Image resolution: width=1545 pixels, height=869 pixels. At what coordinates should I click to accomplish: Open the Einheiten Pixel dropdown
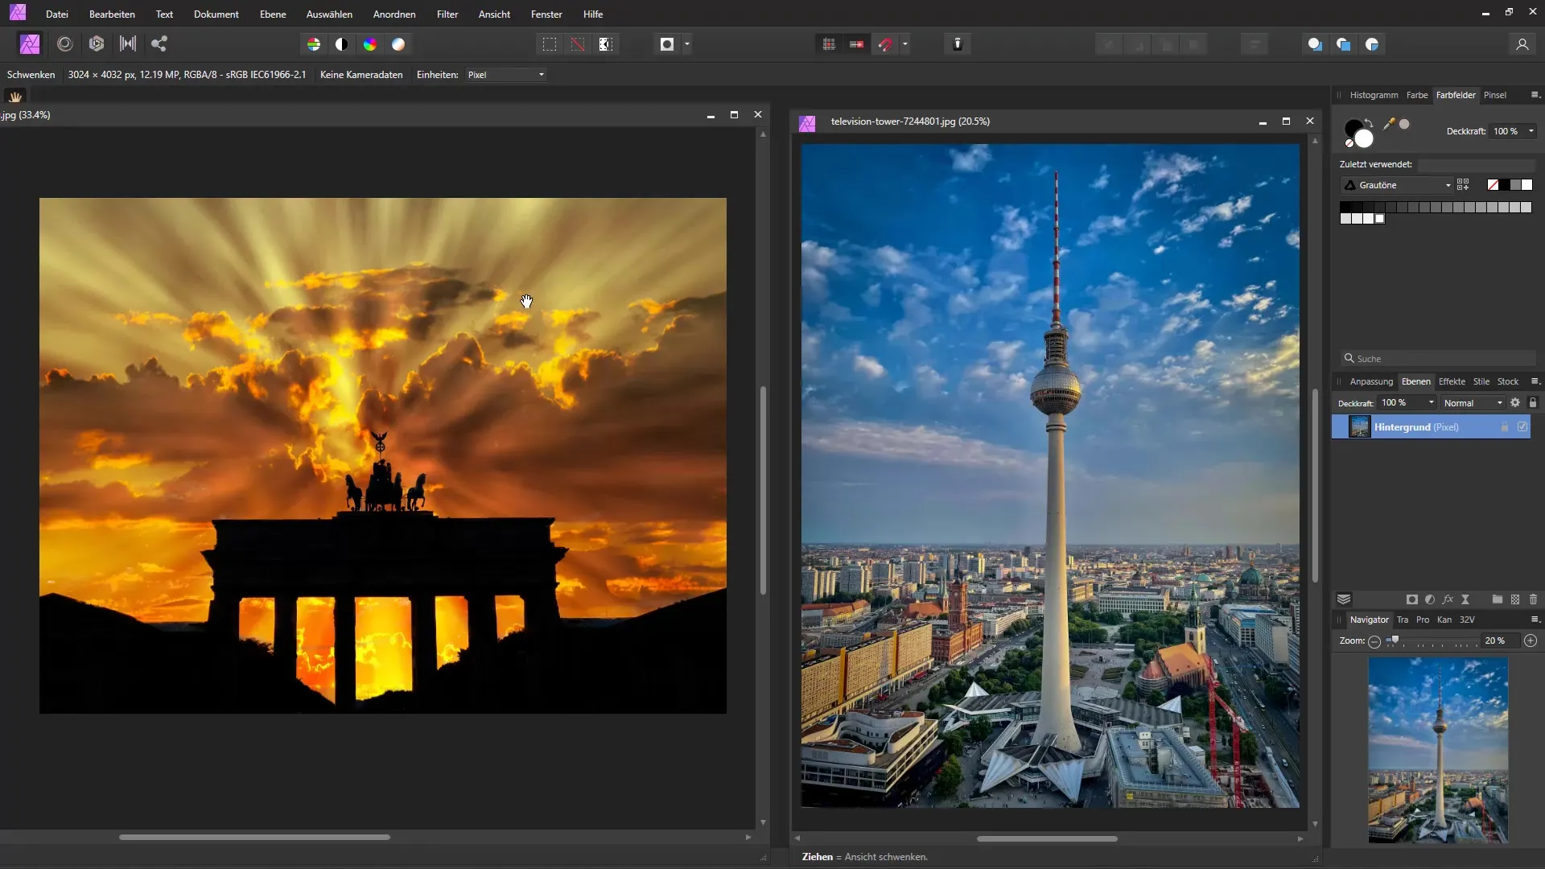(506, 75)
